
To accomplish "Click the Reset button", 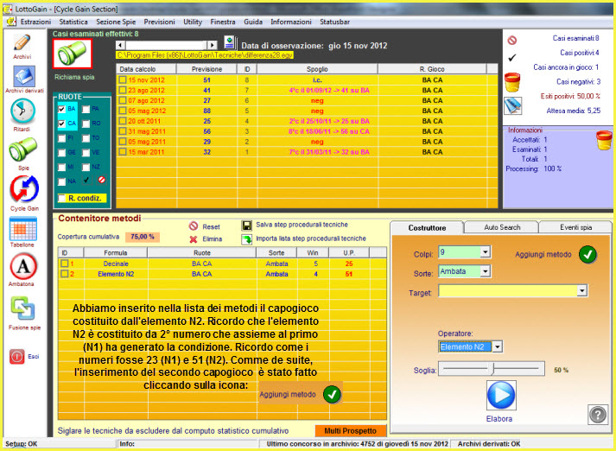I will point(208,225).
